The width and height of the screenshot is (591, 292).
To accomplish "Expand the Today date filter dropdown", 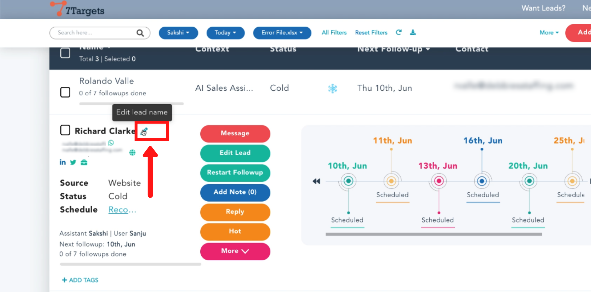I will tap(225, 33).
